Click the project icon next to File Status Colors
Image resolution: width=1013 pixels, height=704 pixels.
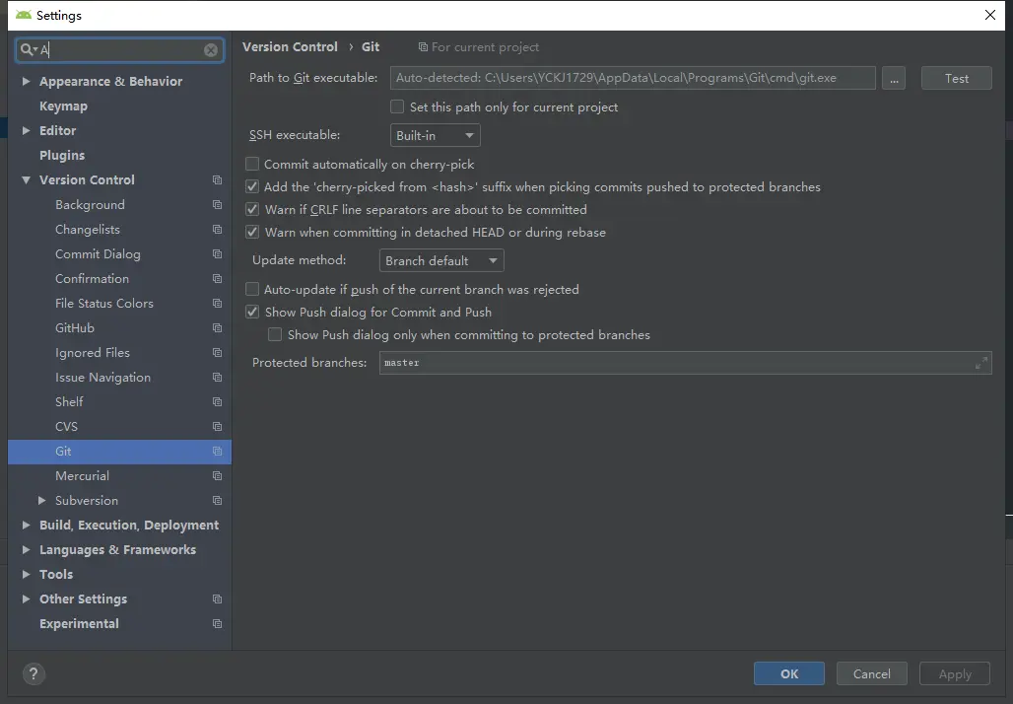[x=217, y=303]
